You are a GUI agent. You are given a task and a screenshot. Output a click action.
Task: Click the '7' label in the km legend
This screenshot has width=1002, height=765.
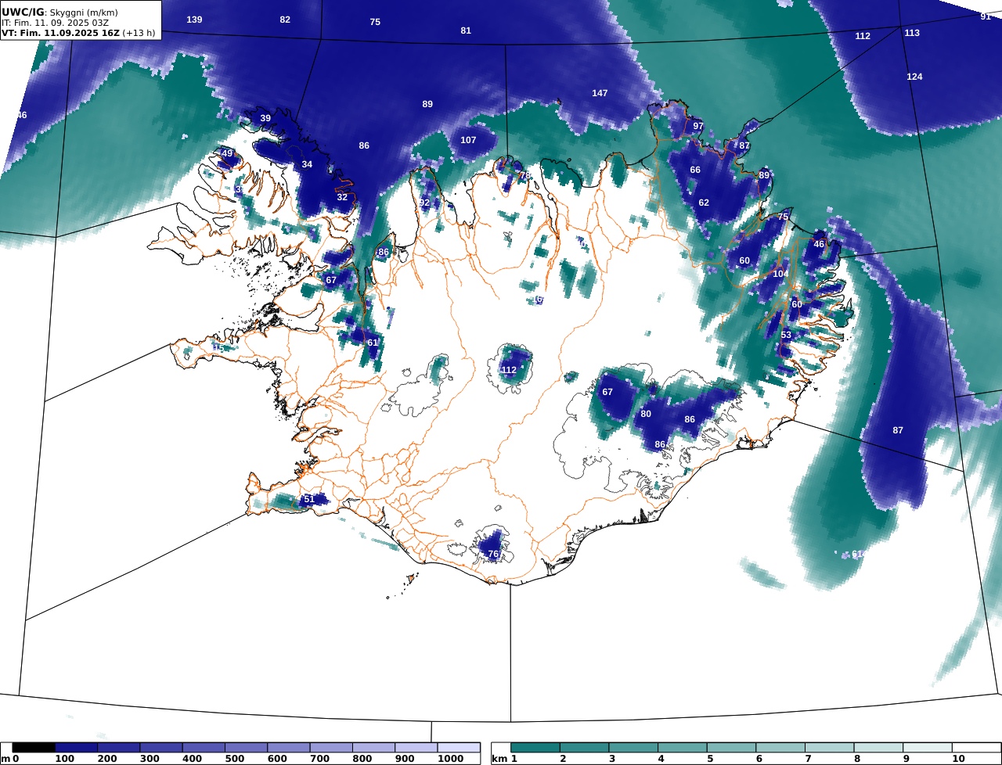click(809, 759)
